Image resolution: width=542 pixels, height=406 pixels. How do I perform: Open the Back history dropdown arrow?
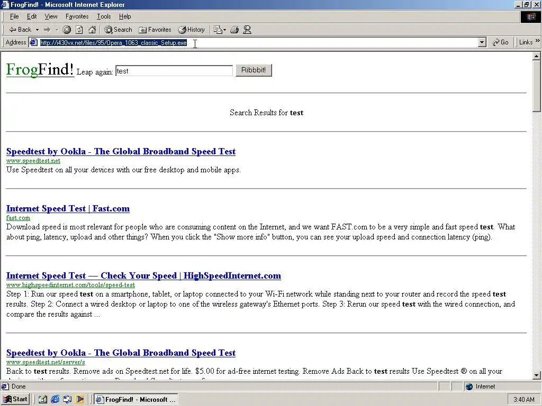point(37,30)
